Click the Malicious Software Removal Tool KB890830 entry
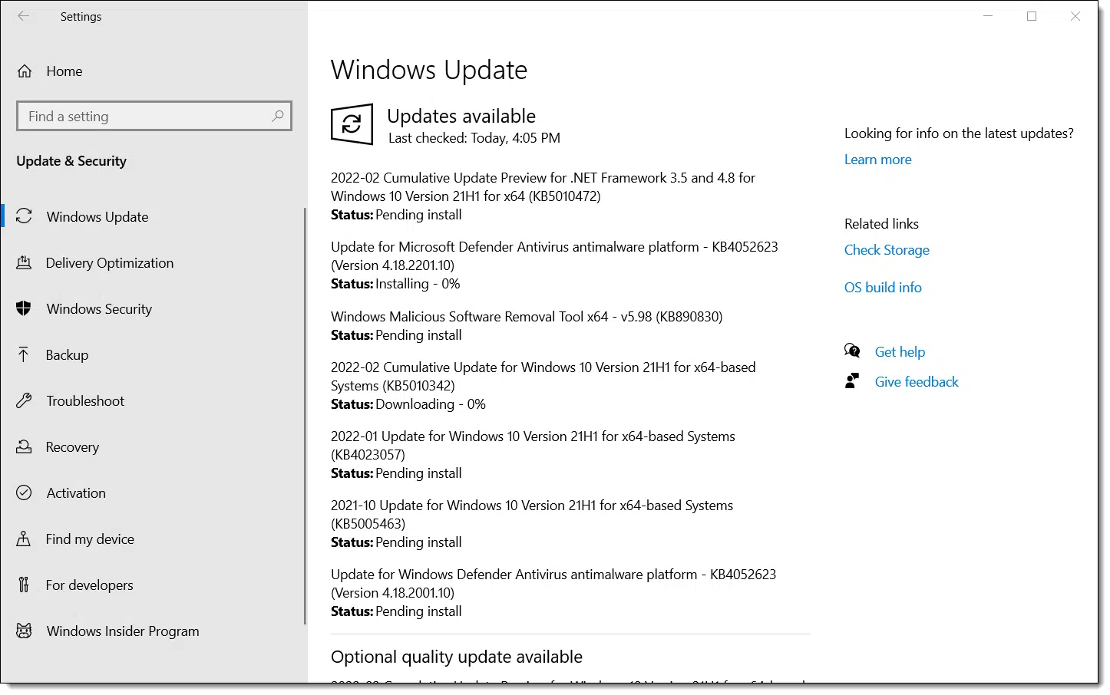Image resolution: width=1110 pixels, height=695 pixels. click(x=527, y=325)
